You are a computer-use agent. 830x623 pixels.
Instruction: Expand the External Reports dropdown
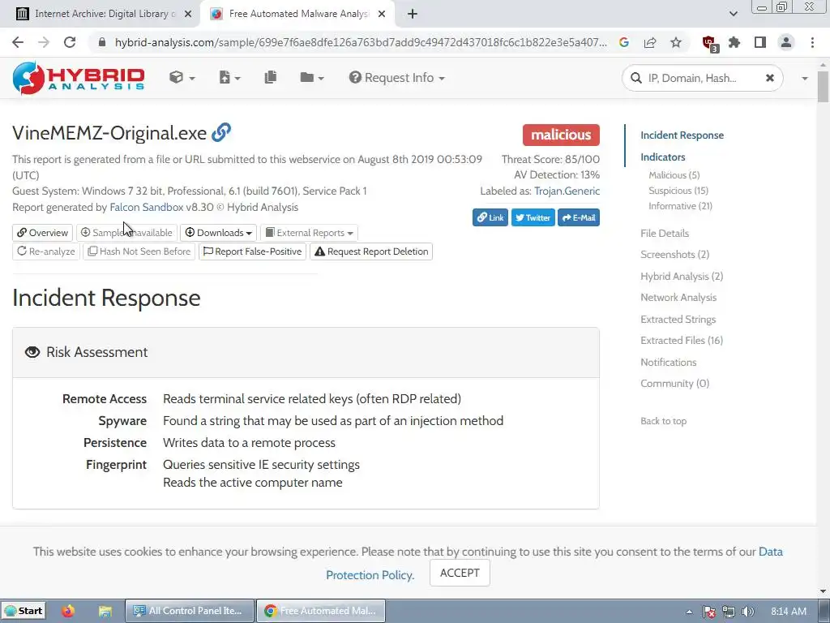pyautogui.click(x=309, y=233)
